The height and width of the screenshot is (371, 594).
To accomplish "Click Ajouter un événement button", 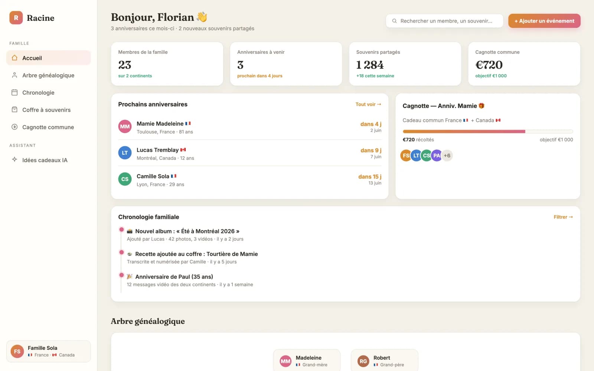I will pos(544,21).
